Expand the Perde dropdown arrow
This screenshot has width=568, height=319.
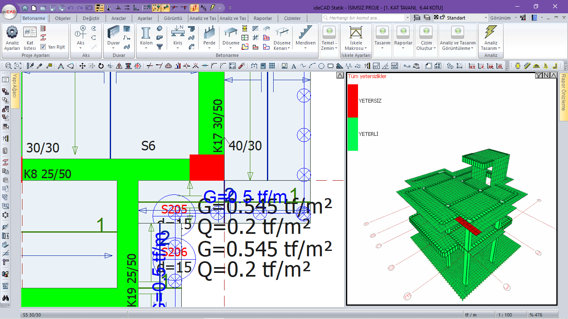[x=209, y=48]
